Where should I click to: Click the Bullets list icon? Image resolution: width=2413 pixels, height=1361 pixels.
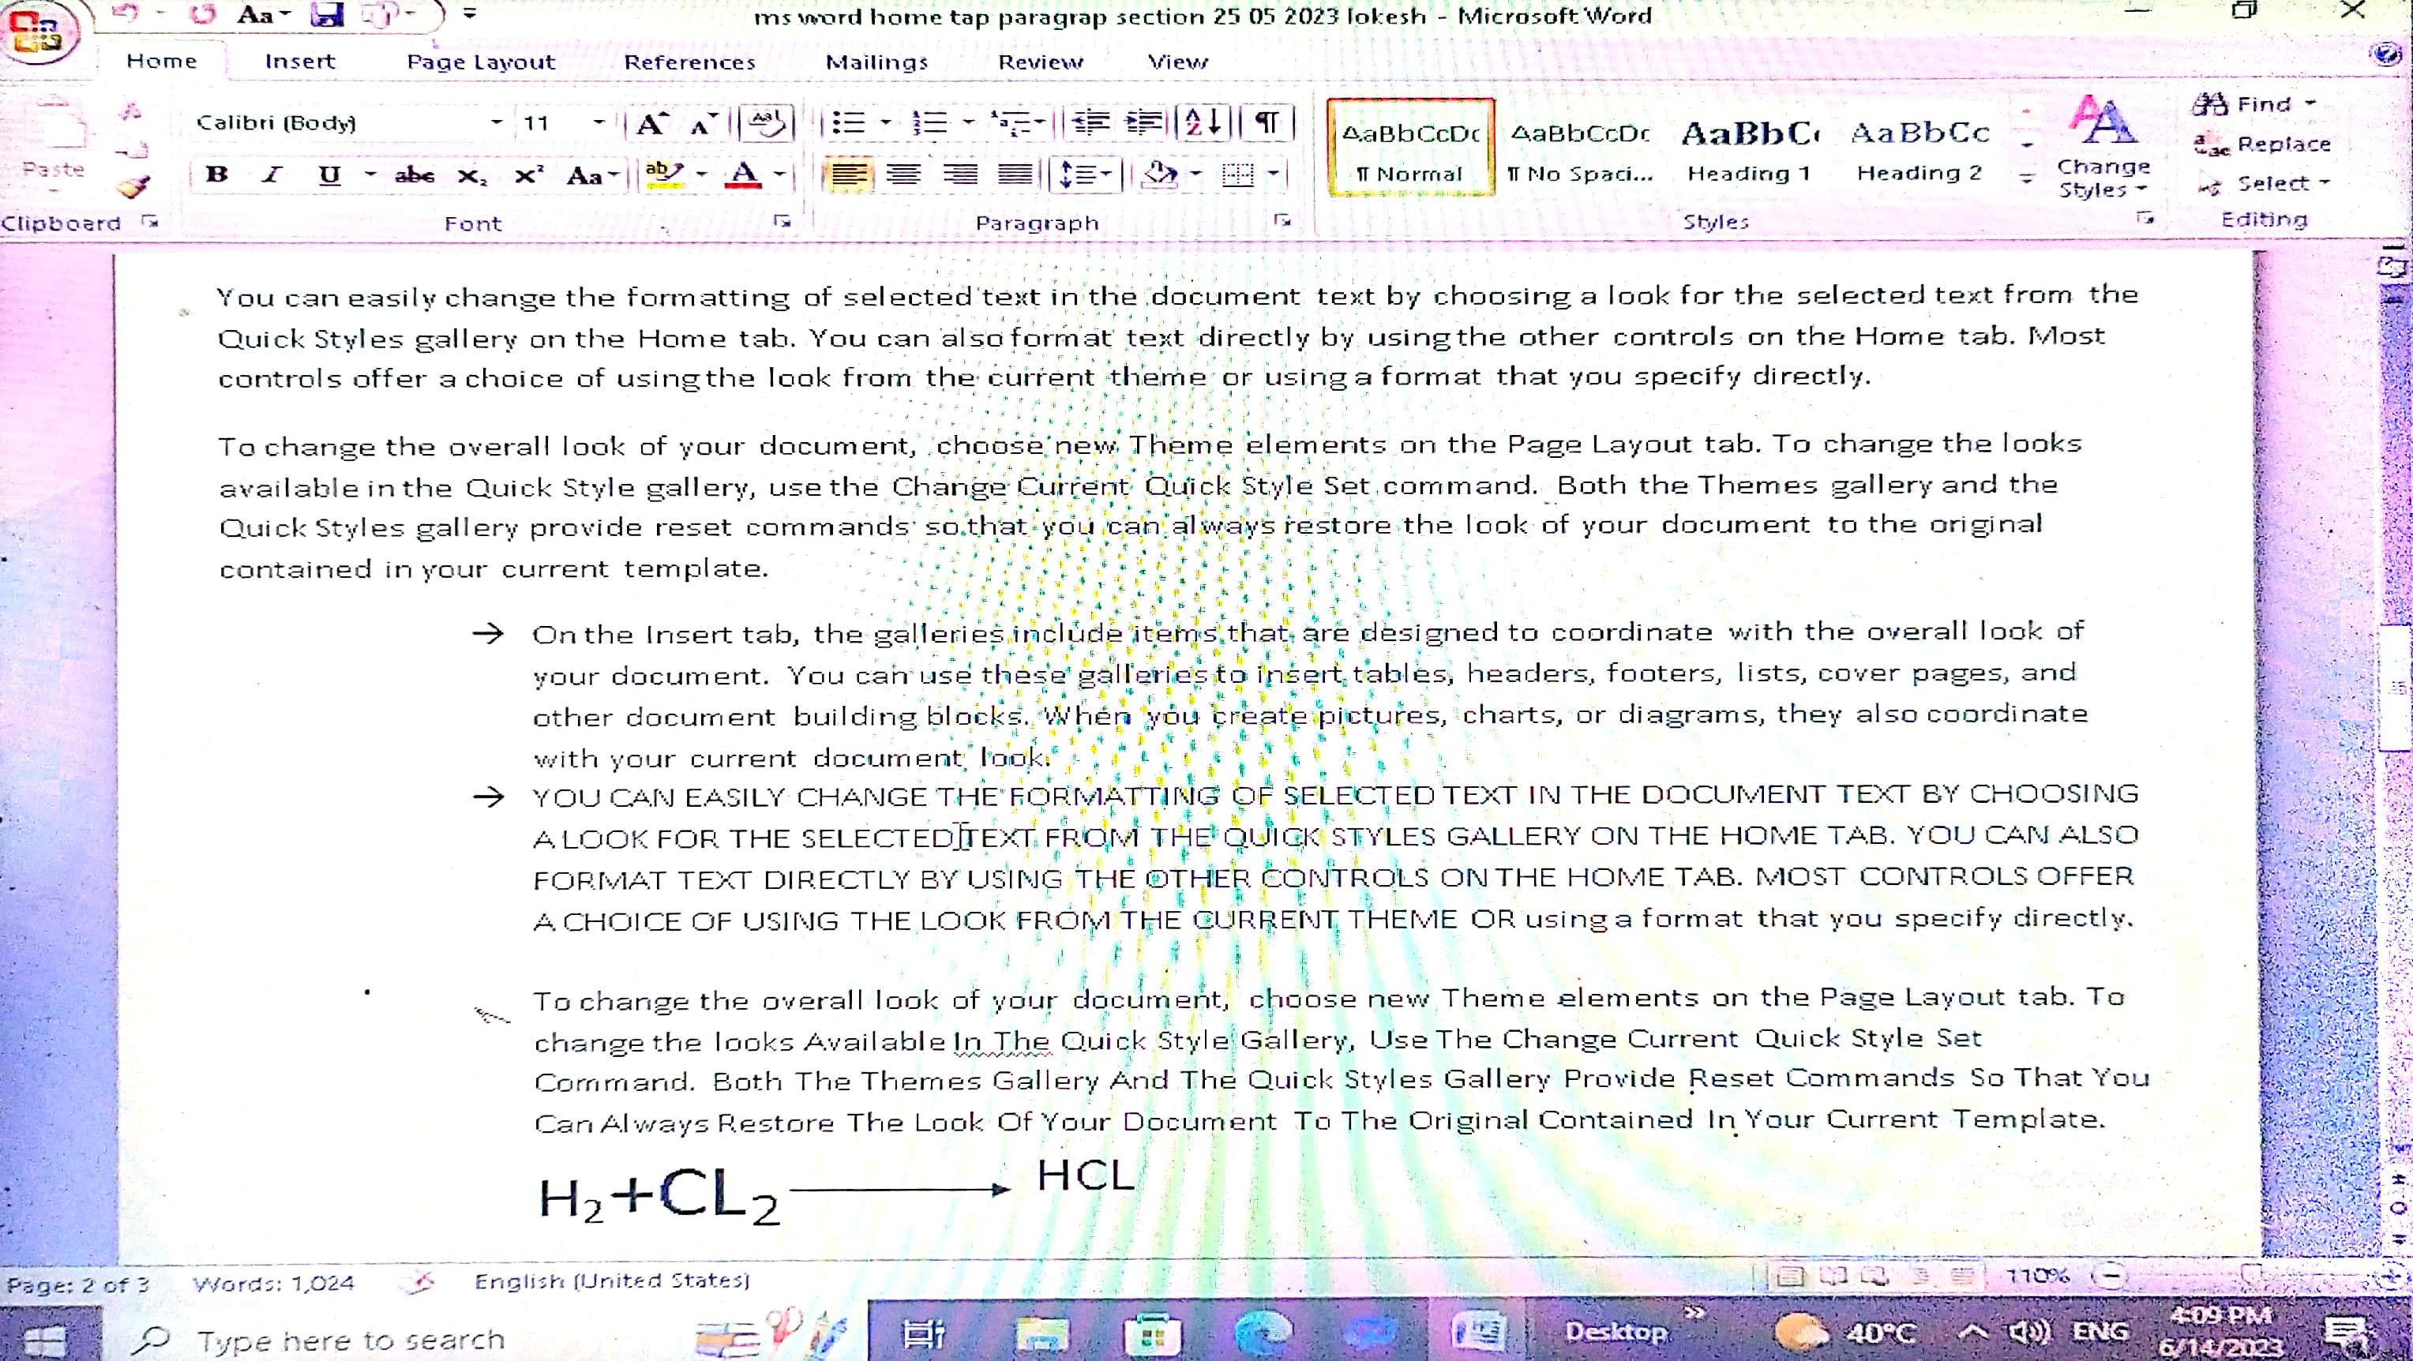[x=848, y=122]
